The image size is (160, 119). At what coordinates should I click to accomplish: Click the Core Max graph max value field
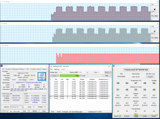click(x=155, y=26)
